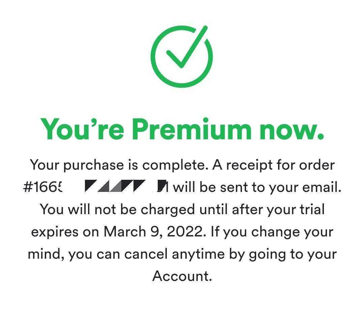Click the word "mind," in the paragraph
Image resolution: width=364 pixels, height=314 pixels.
(46, 254)
